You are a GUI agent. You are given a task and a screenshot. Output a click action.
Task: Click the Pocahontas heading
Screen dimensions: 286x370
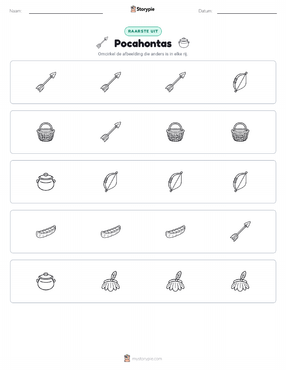tap(143, 44)
